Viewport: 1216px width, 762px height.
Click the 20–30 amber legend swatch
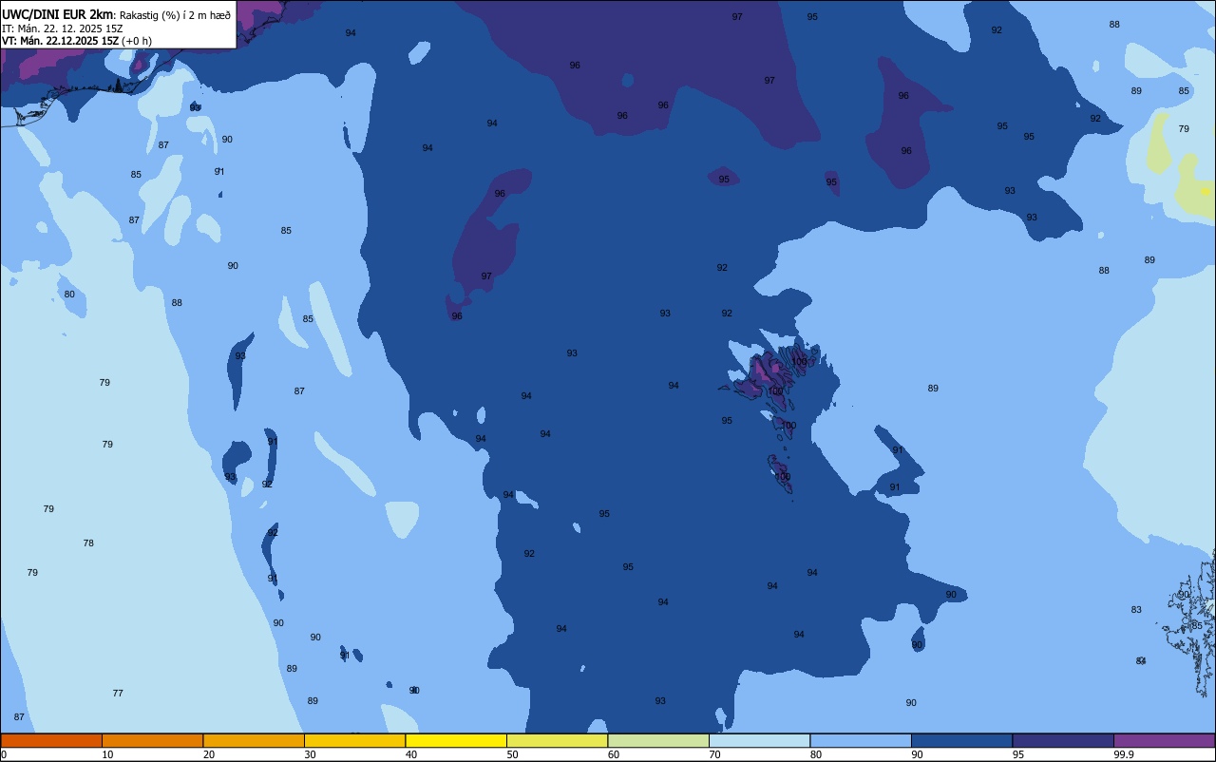254,740
